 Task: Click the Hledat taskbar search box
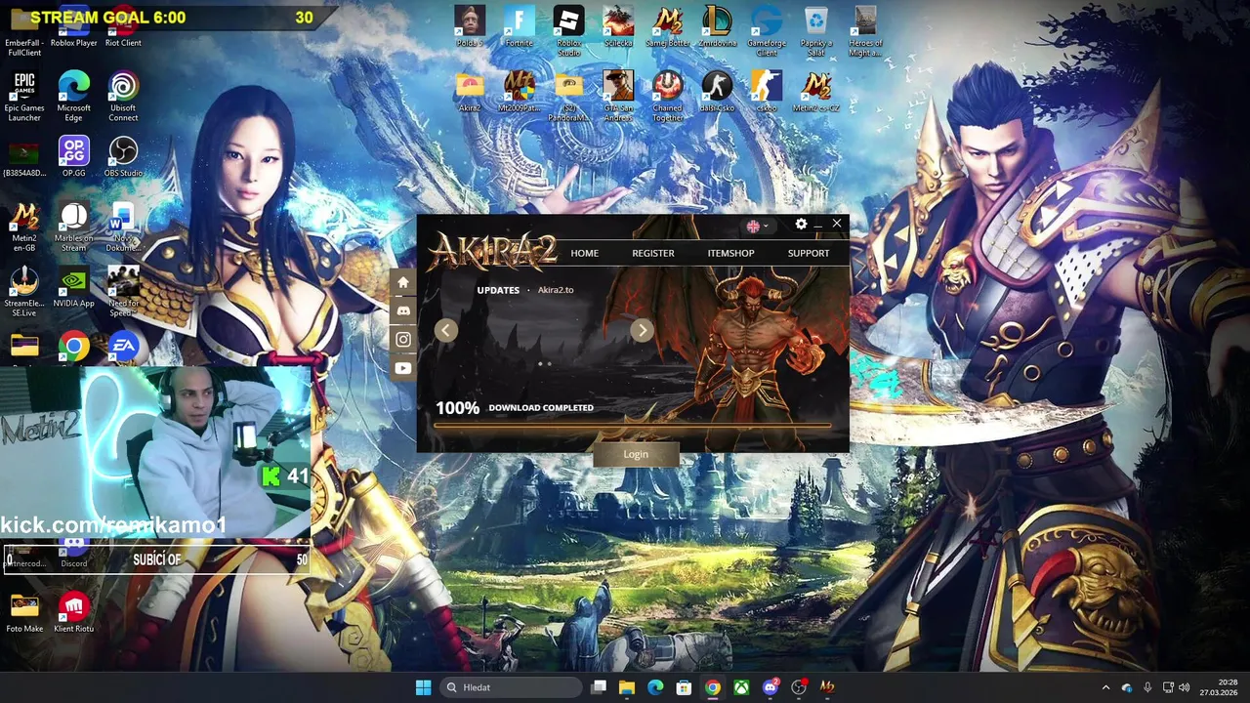coord(512,687)
